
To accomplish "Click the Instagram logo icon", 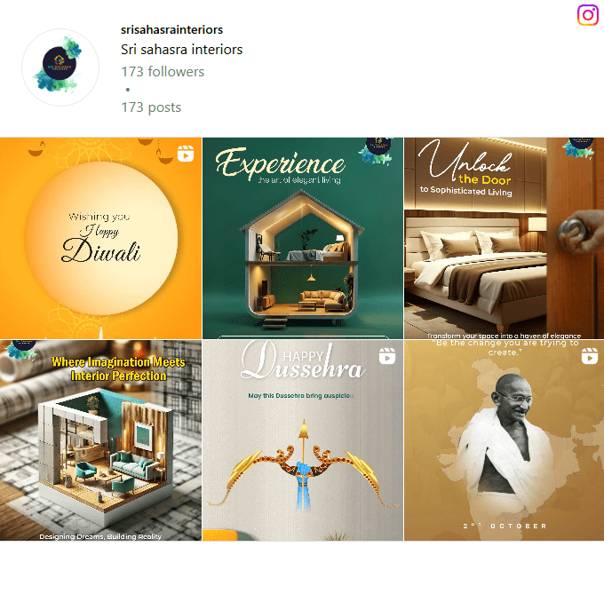I will [x=588, y=15].
